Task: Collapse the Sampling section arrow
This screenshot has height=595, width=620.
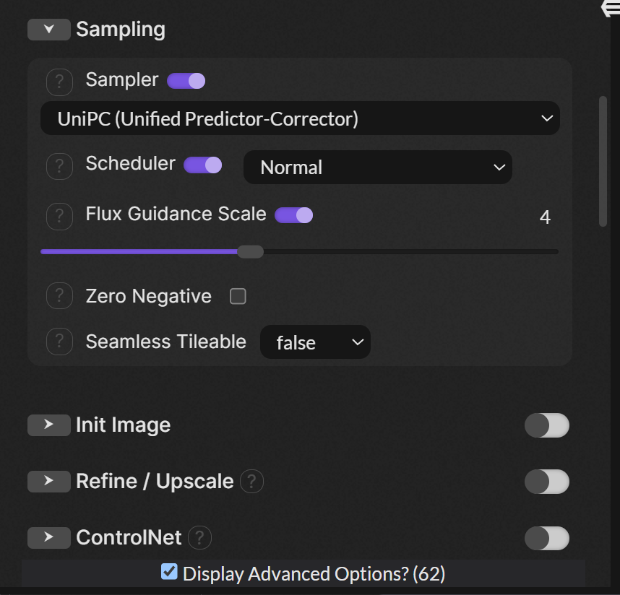Action: (48, 30)
